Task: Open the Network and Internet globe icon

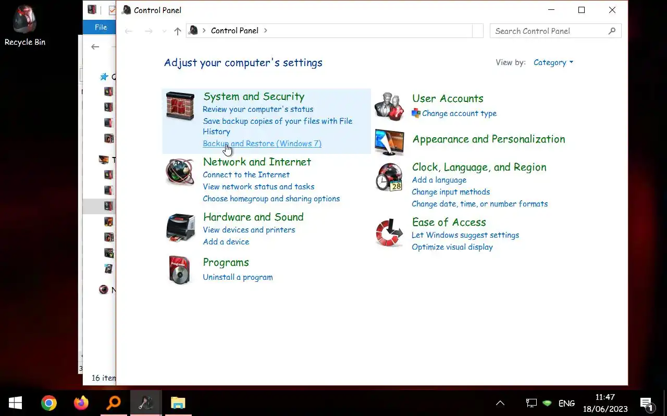Action: (x=180, y=172)
